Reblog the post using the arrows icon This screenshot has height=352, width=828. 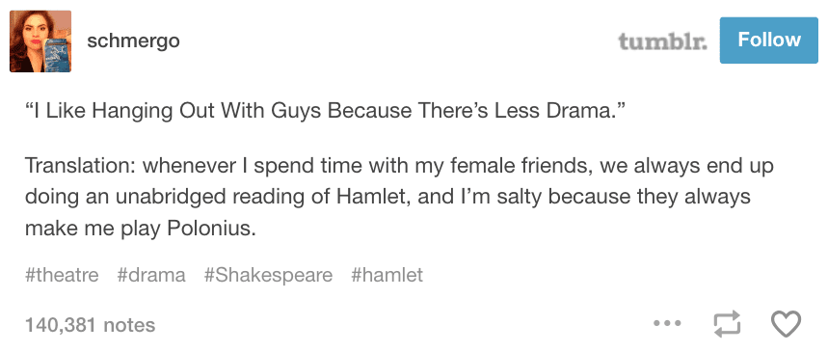click(728, 323)
